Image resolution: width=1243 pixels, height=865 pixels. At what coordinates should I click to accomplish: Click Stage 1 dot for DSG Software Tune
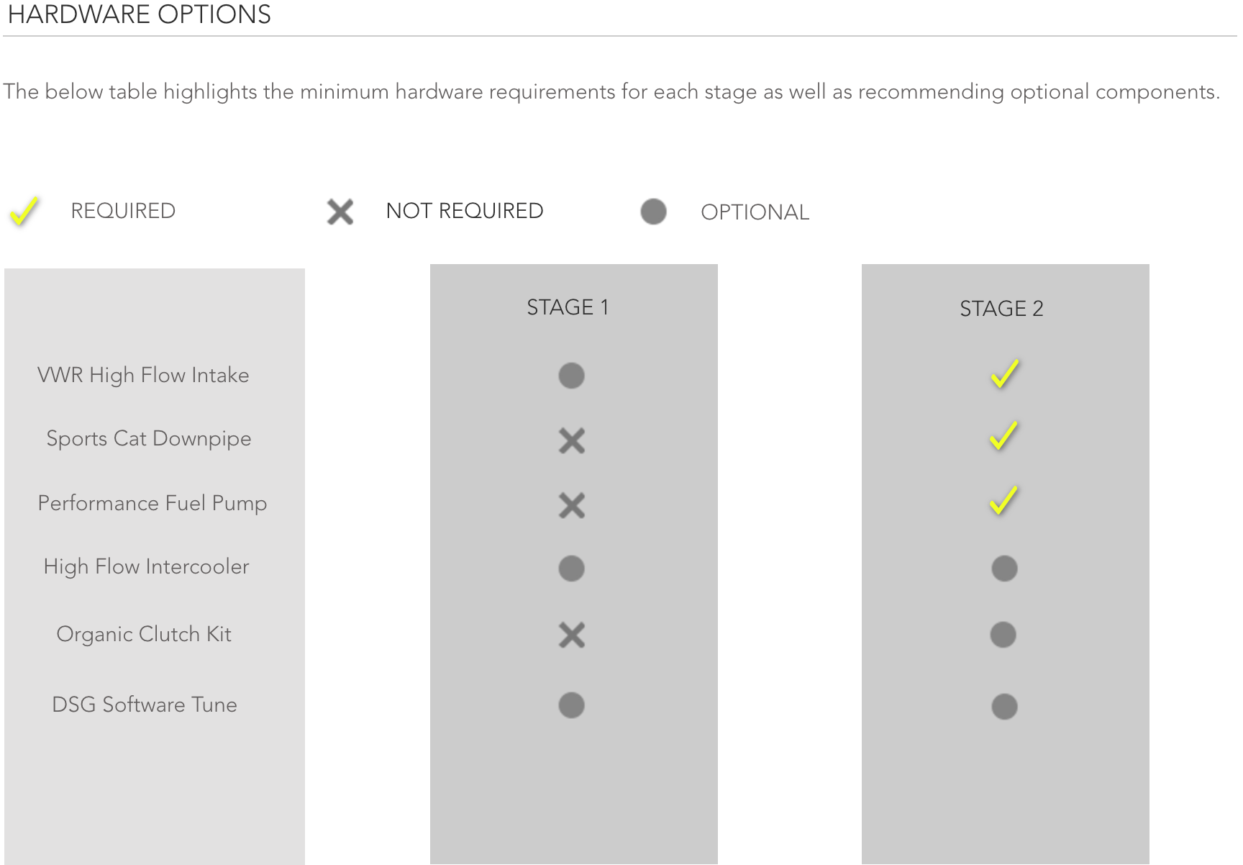click(572, 705)
